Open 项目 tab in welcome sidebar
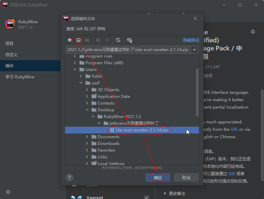The image size is (264, 199). (30, 44)
